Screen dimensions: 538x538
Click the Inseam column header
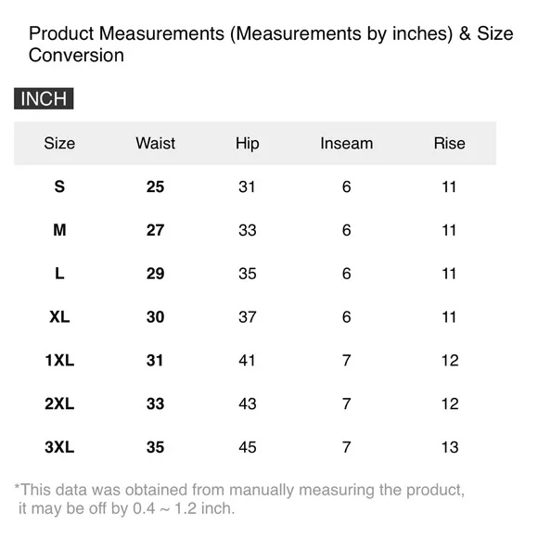(347, 143)
